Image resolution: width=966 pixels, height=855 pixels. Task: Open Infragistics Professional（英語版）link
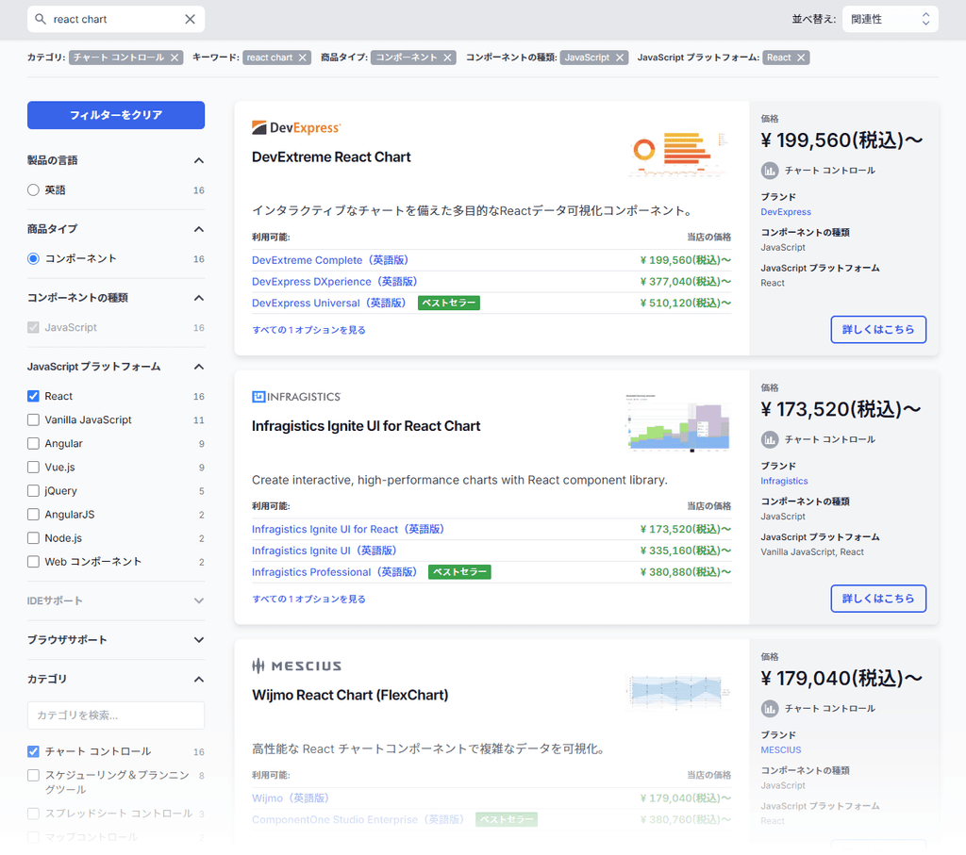click(x=335, y=572)
